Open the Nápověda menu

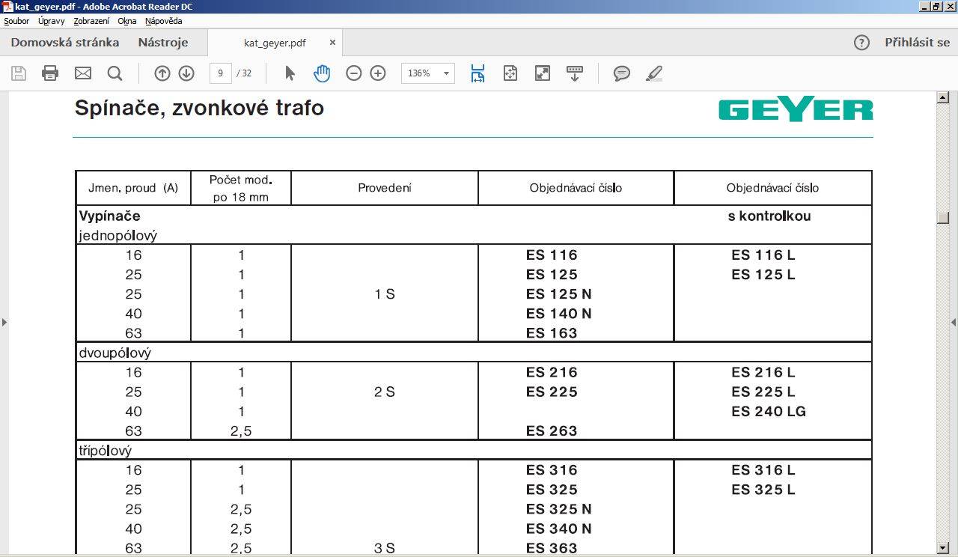163,21
